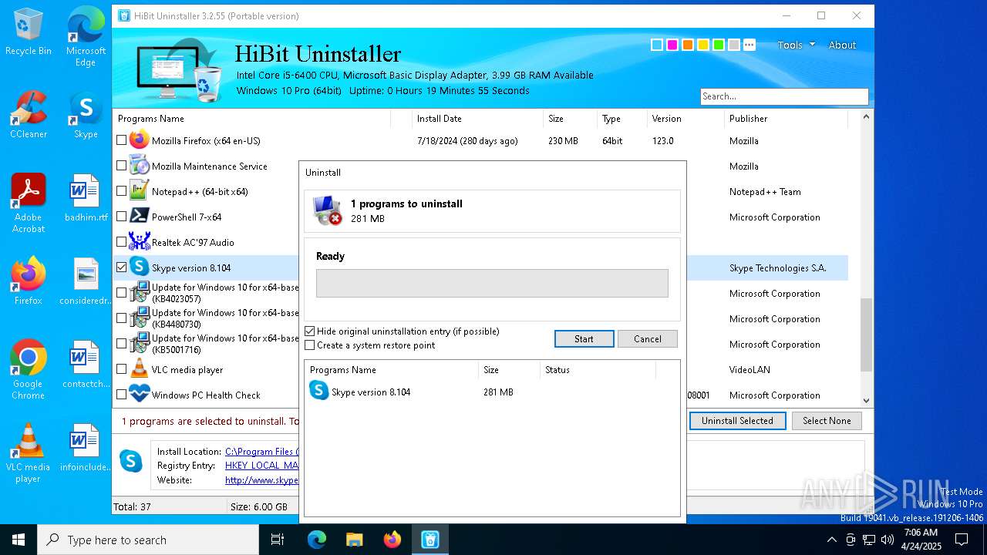The width and height of the screenshot is (987, 555).
Task: Click the Skype icon in program list
Action: click(x=139, y=267)
